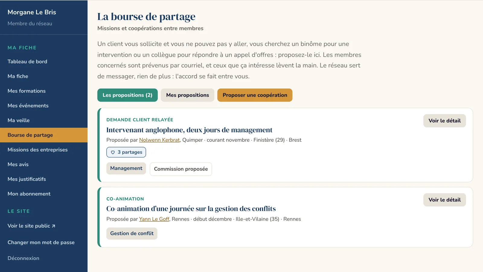Click Missions et coopérations entre membres subtitle

click(x=150, y=28)
